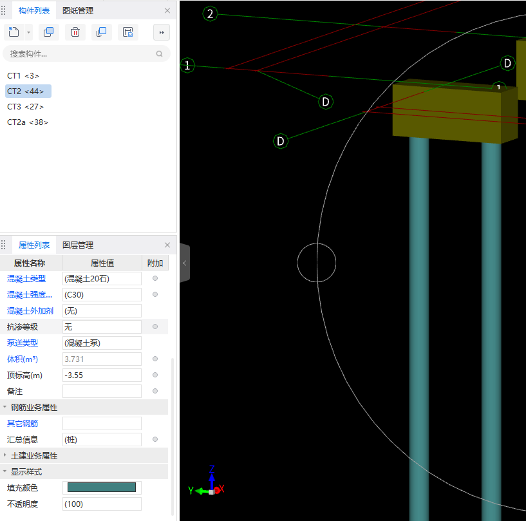Screen dimensions: 526x521
Task: Open 其它钢筋 property link
Action: coord(23,424)
